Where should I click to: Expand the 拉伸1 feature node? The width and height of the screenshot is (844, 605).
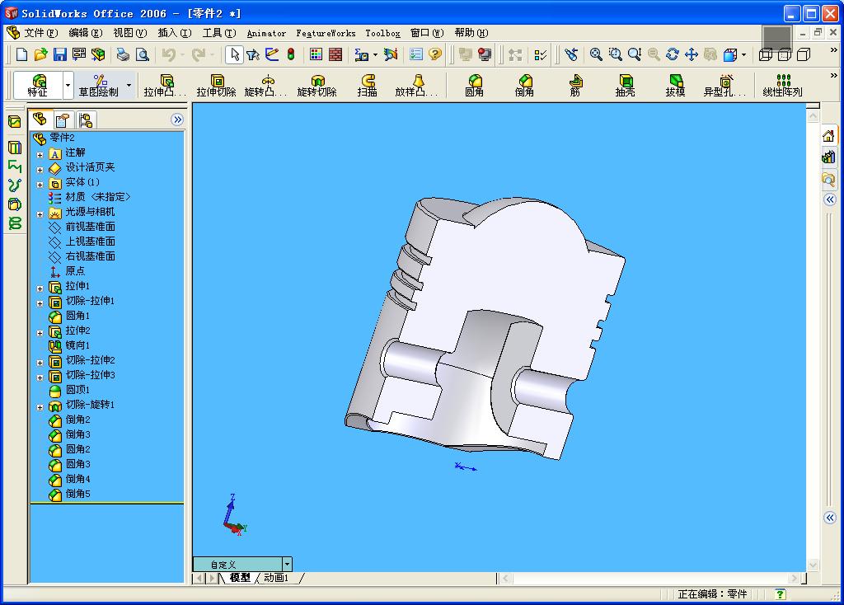40,288
